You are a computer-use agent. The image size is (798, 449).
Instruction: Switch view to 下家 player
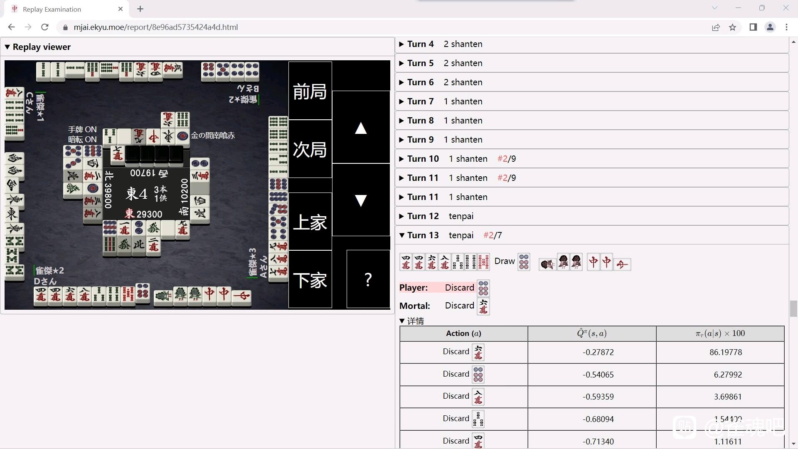click(310, 279)
